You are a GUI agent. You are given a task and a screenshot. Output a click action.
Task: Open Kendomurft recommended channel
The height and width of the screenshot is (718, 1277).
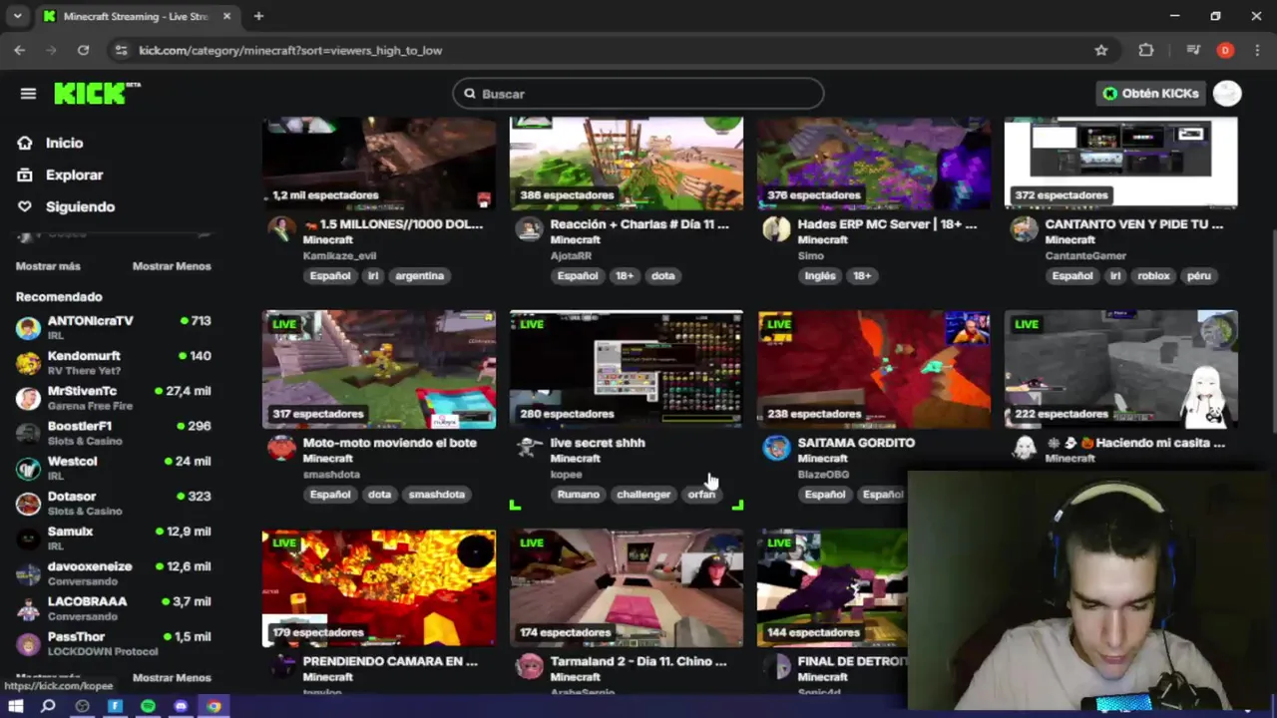click(114, 362)
